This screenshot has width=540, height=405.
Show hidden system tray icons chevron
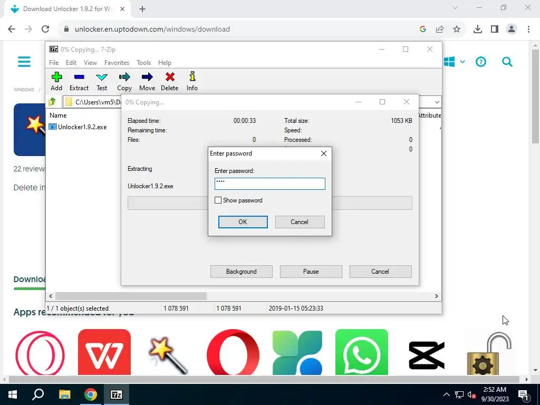(x=446, y=394)
